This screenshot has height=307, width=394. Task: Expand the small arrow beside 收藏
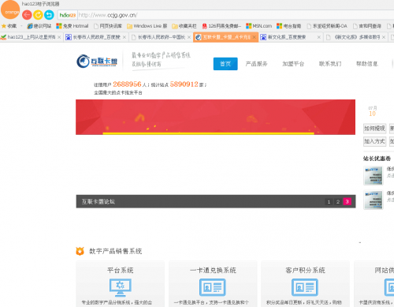(x=21, y=26)
